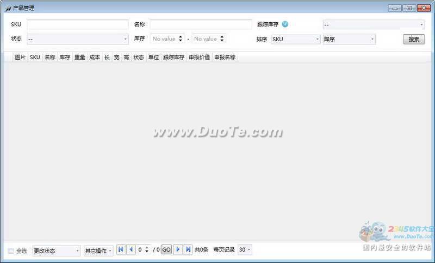This screenshot has width=435, height=263.
Task: Click the app icon in title bar
Action: click(8, 8)
